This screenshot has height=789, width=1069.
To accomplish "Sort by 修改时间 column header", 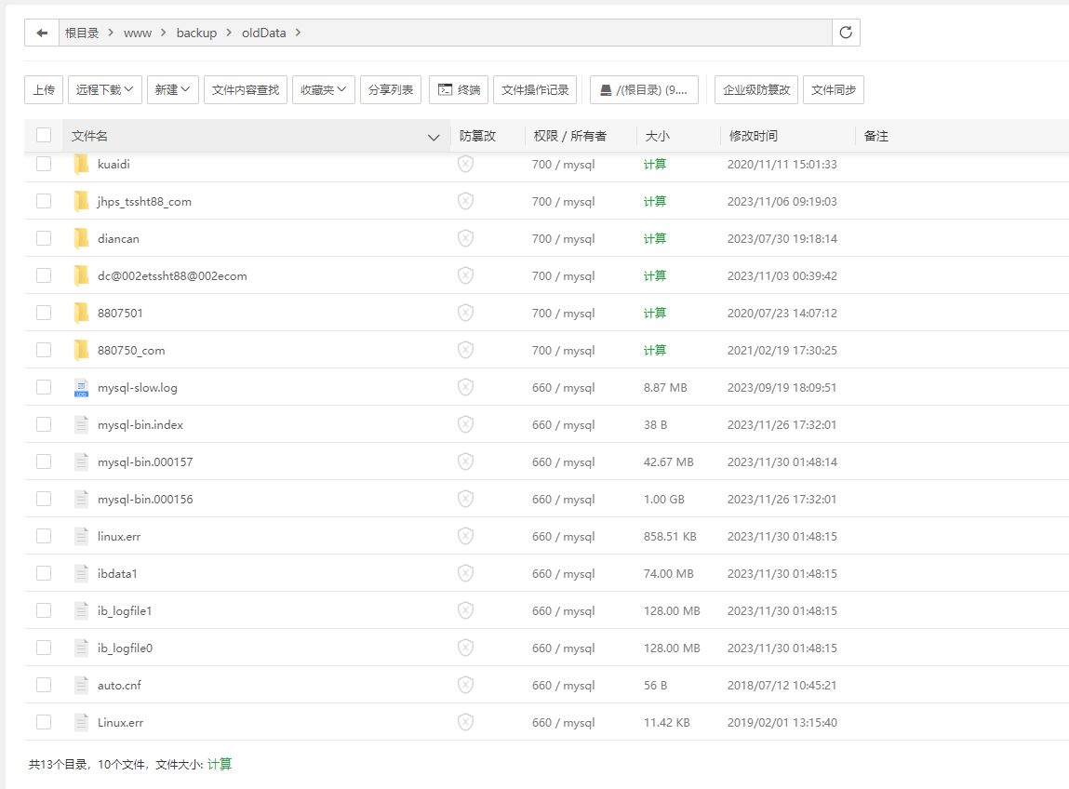I will (754, 136).
